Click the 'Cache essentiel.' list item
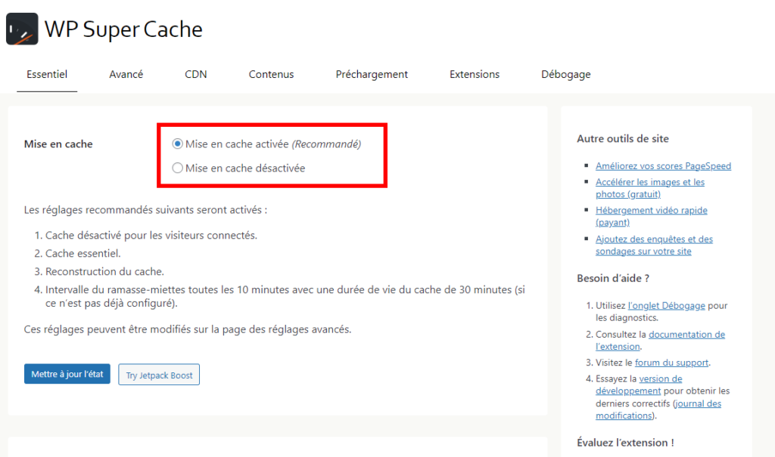Viewport: 775px width, 457px height. [x=83, y=253]
